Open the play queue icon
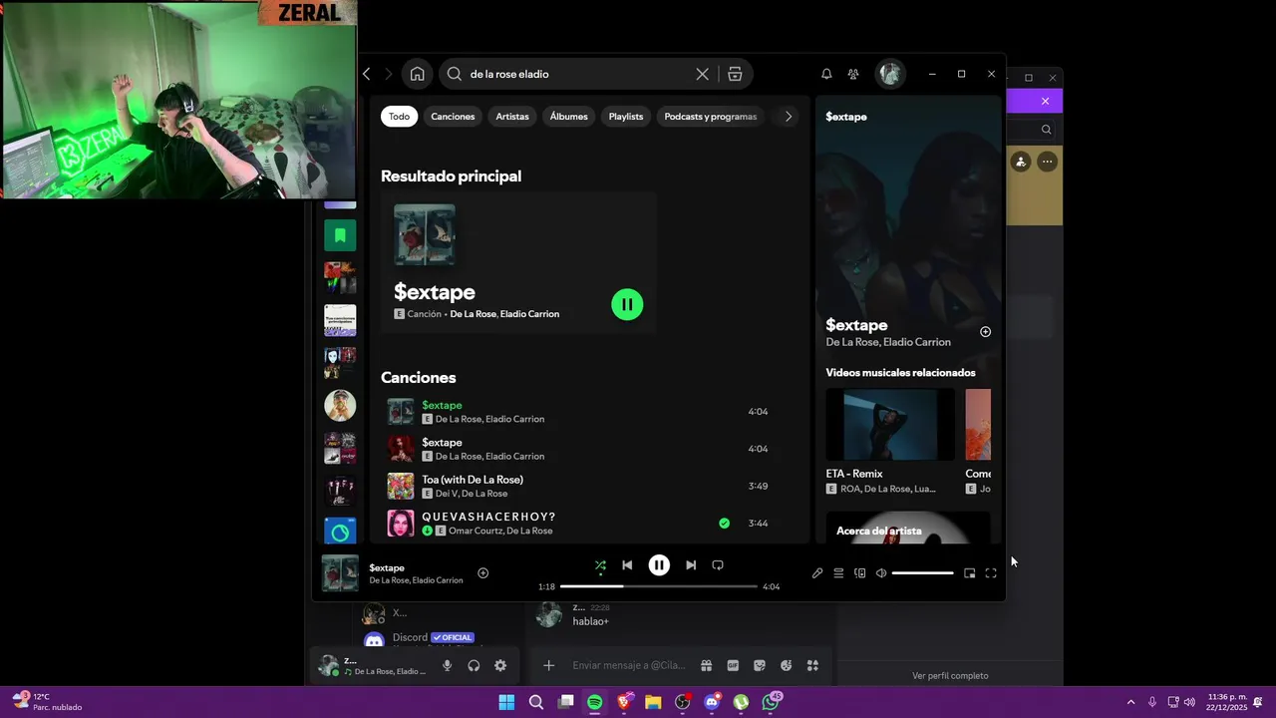 coord(838,573)
